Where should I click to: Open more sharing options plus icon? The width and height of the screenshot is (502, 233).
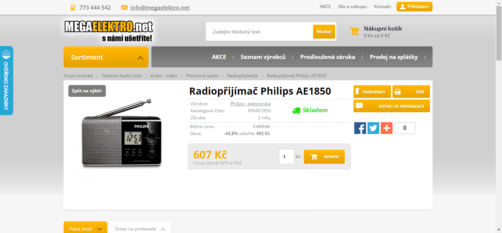pos(387,128)
